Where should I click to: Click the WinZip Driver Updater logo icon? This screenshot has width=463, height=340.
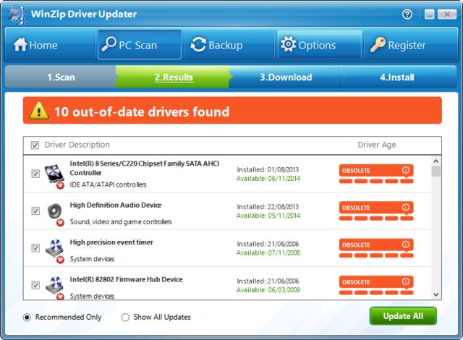17,14
